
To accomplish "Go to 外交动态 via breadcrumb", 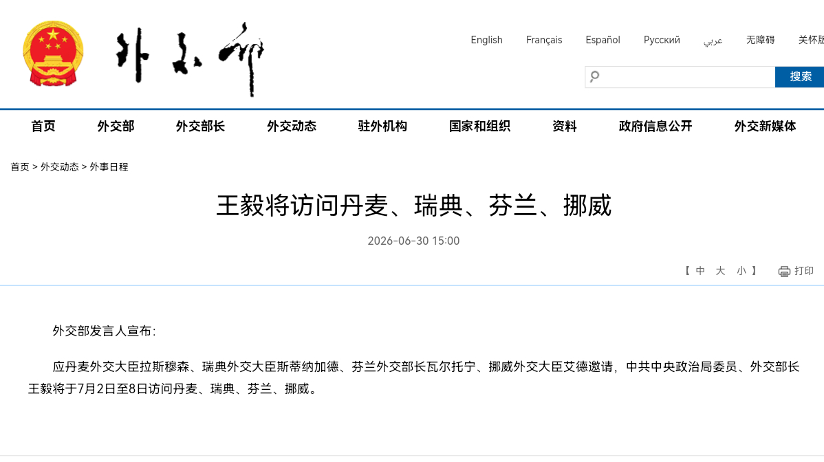I will [59, 167].
